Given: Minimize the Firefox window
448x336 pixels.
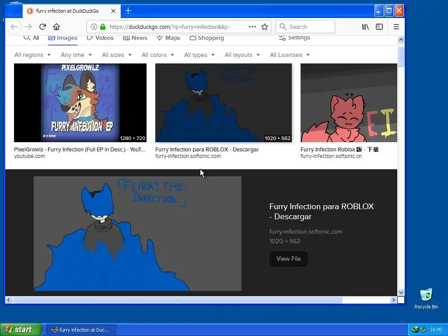Looking at the screenshot, I should pos(378,11).
